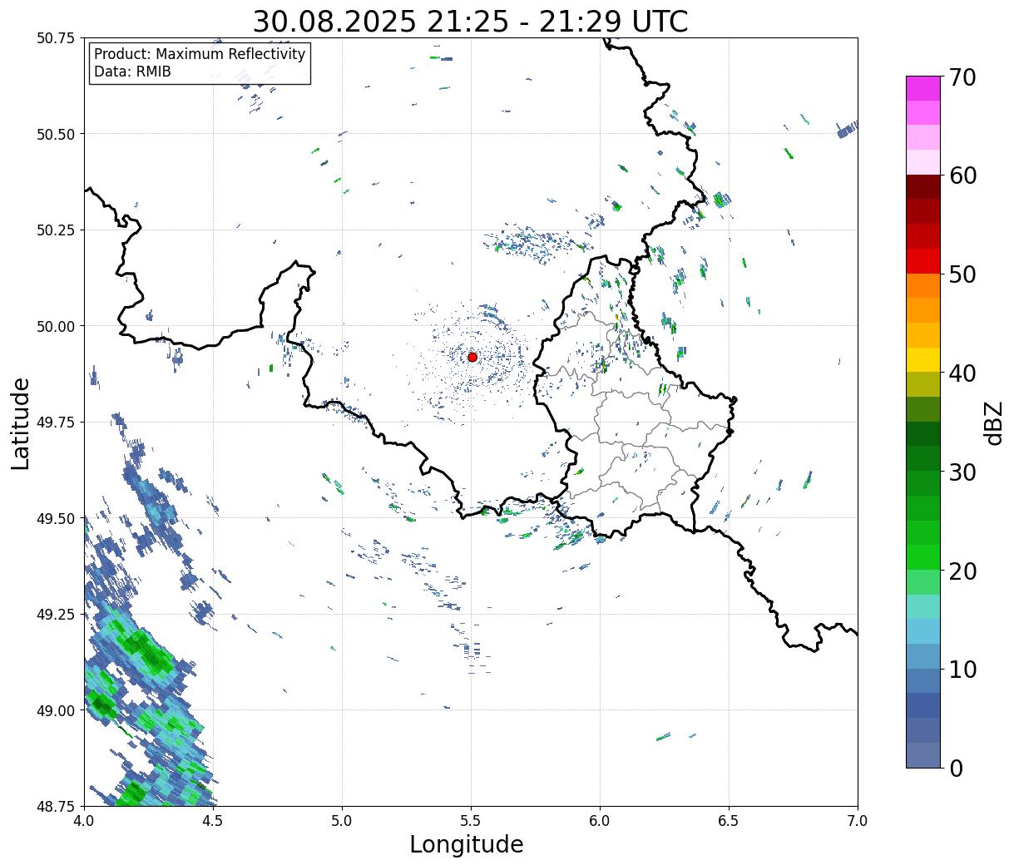Click the latitude tick label 50.50
The height and width of the screenshot is (865, 1014).
[55, 134]
